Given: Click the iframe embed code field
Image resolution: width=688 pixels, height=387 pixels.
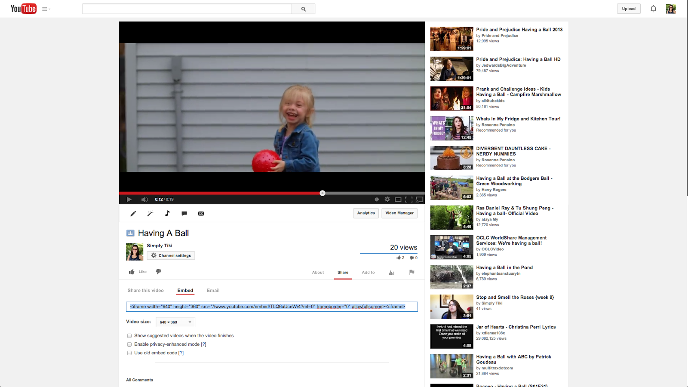Looking at the screenshot, I should [x=272, y=307].
